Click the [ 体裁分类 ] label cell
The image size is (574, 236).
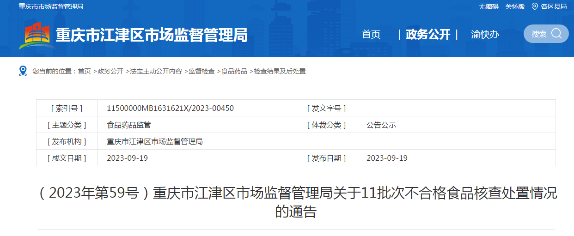[326, 125]
